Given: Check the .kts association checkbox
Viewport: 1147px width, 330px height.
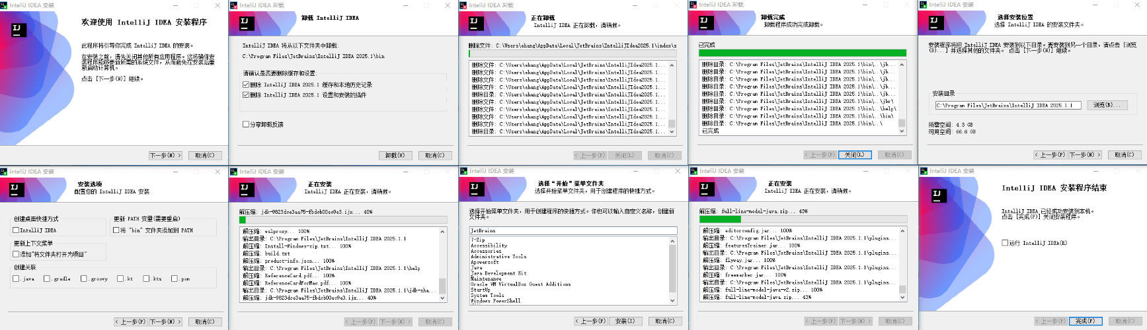Looking at the screenshot, I should tap(146, 279).
